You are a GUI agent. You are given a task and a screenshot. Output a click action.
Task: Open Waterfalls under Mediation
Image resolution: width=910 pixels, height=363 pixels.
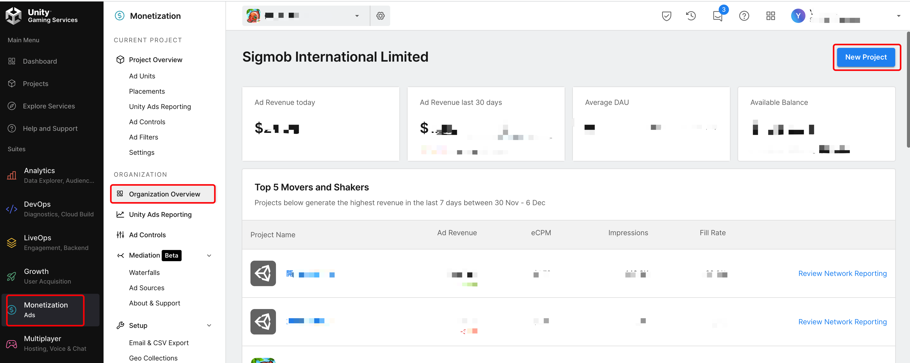coord(144,272)
